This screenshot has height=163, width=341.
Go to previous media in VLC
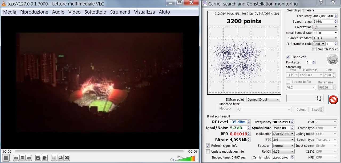[x=16, y=158]
